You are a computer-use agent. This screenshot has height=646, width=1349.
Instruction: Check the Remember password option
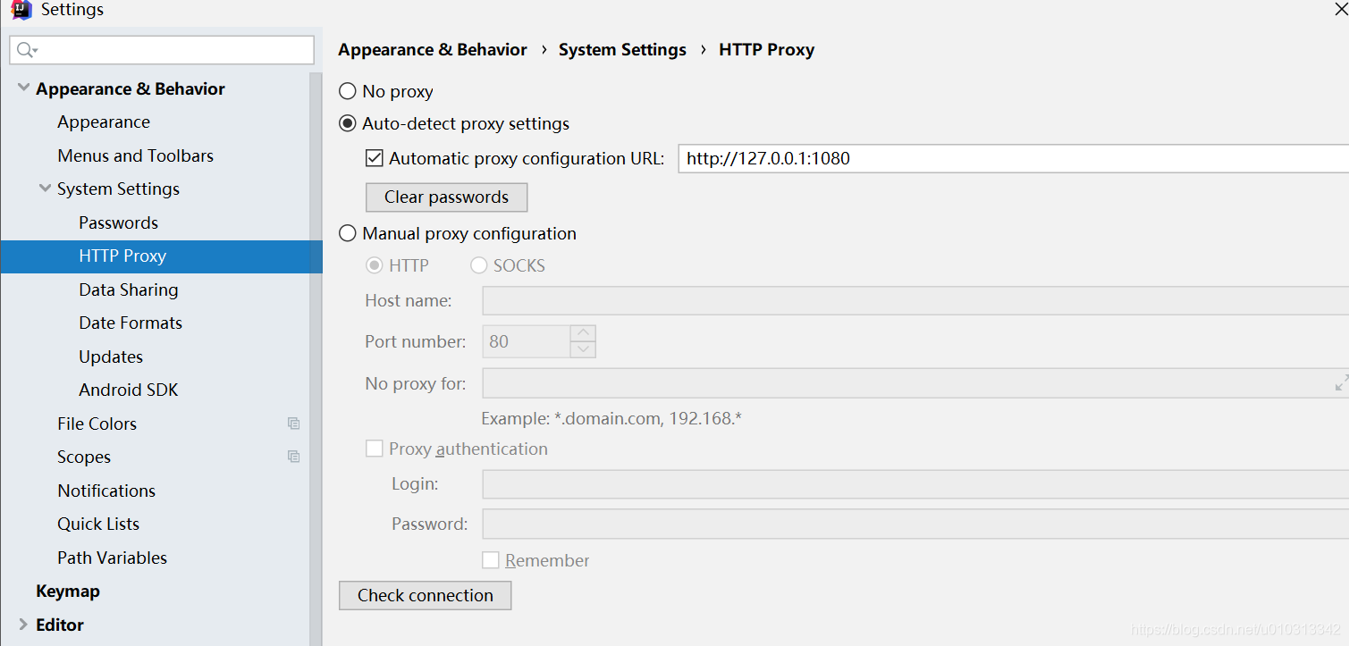pos(490,560)
